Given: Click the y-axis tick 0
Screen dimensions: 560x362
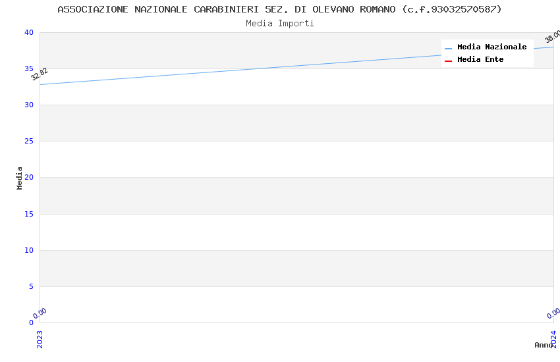Looking at the screenshot, I should click(x=32, y=323).
